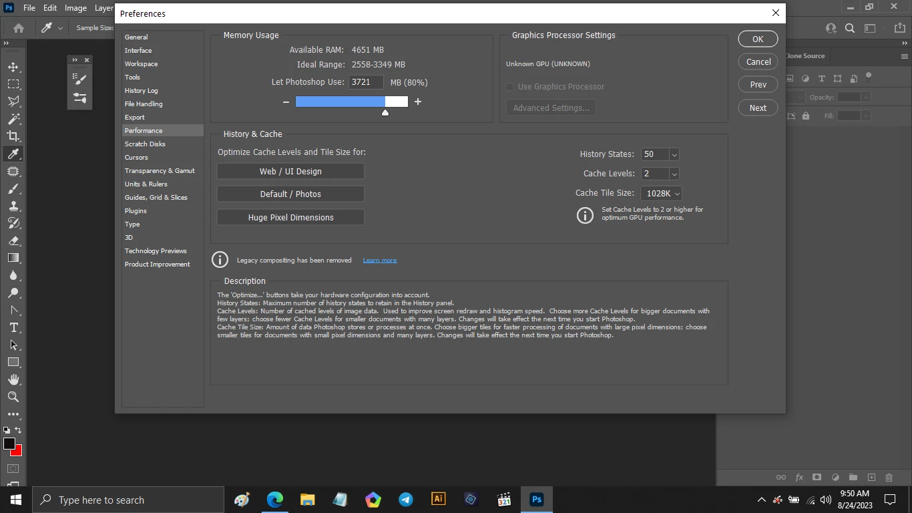Open the Opacity dropdown in Layers panel
912x513 pixels.
(x=866, y=97)
